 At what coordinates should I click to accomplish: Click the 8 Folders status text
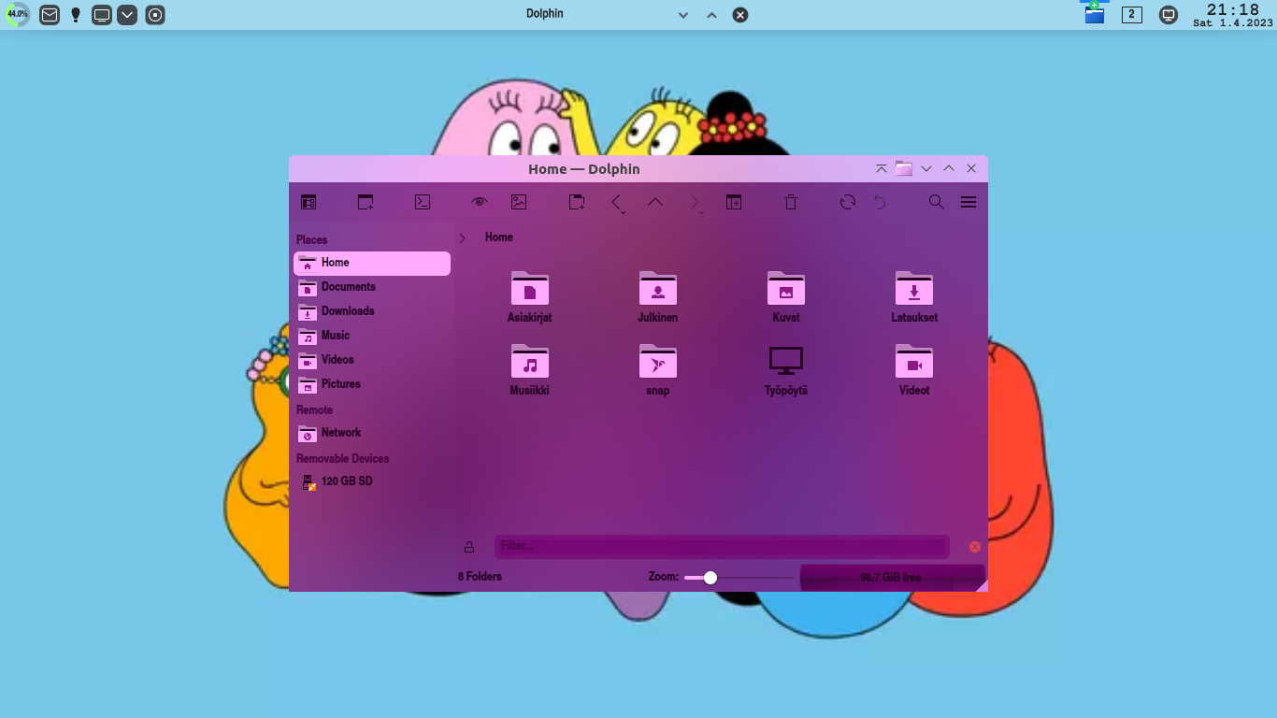pos(480,577)
